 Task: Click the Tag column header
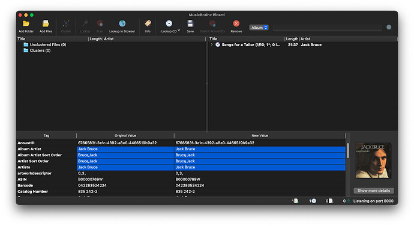pyautogui.click(x=46, y=135)
